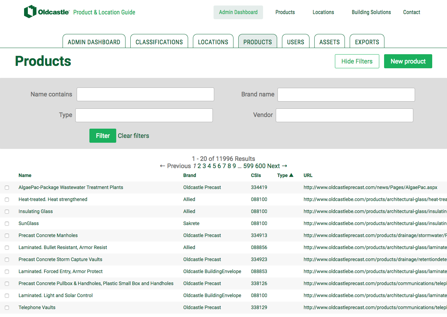This screenshot has height=317, width=447.
Task: Open the Insulating Glass product name
Action: tap(36, 211)
